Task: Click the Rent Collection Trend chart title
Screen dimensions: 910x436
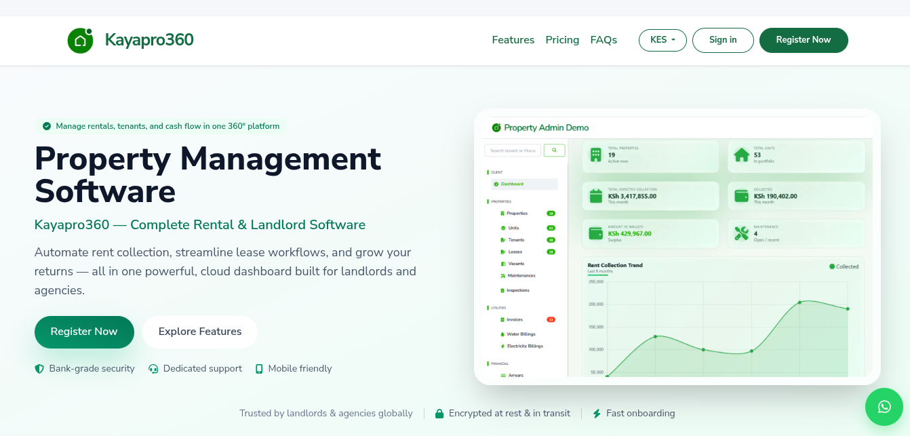Action: point(615,266)
